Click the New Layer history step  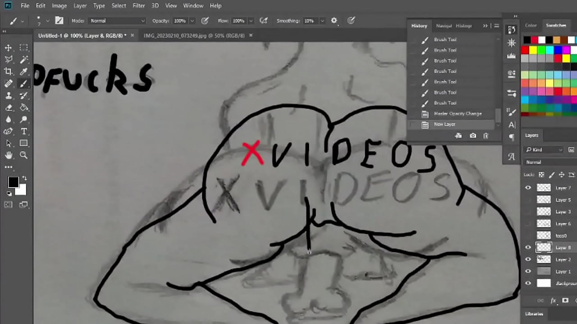(444, 124)
